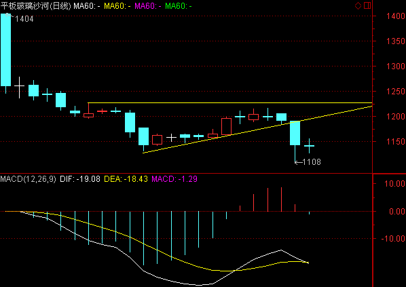Click the tall first cyan candlestick
This screenshot has height=287, width=406.
tap(5, 50)
